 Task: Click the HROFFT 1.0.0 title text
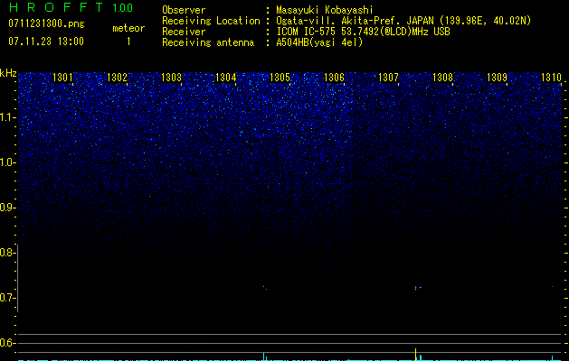click(71, 7)
